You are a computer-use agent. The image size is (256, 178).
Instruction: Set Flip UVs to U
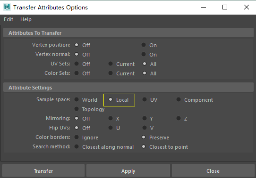pos(111,128)
